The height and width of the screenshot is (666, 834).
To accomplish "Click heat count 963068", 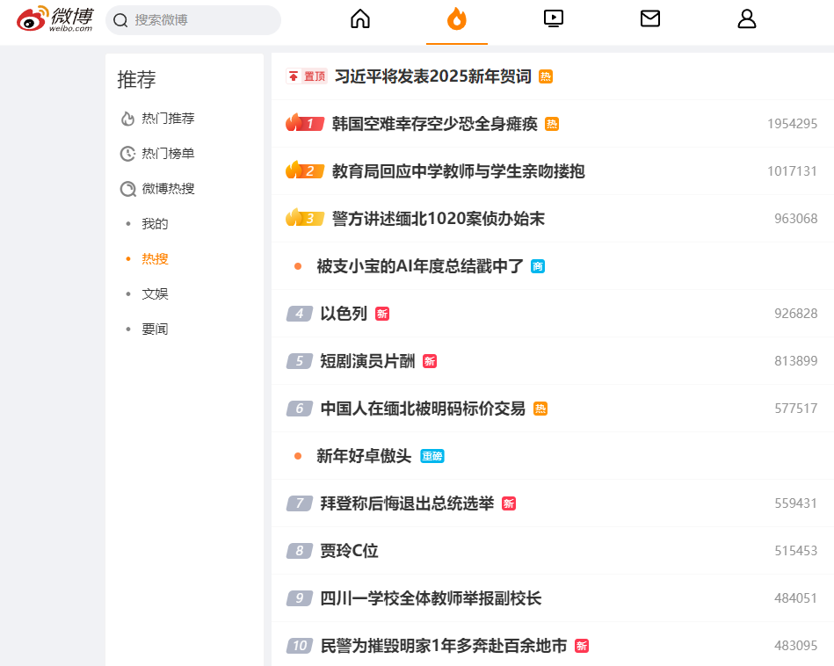I will (x=795, y=219).
